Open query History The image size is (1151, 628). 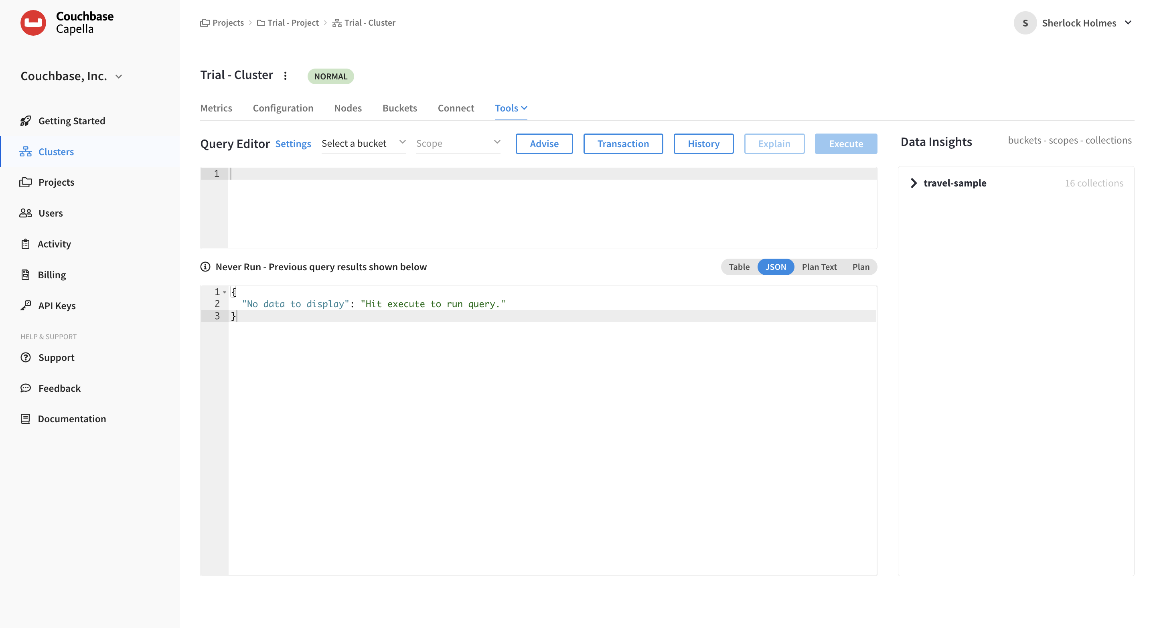[x=703, y=144]
